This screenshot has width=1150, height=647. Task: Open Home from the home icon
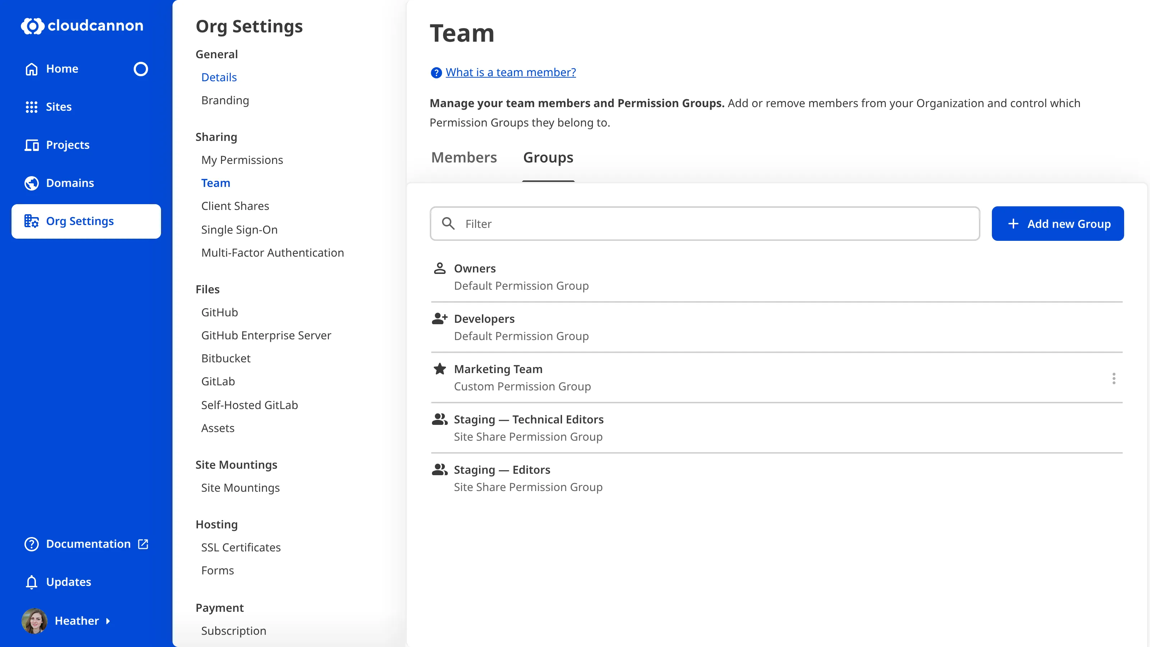click(x=31, y=69)
